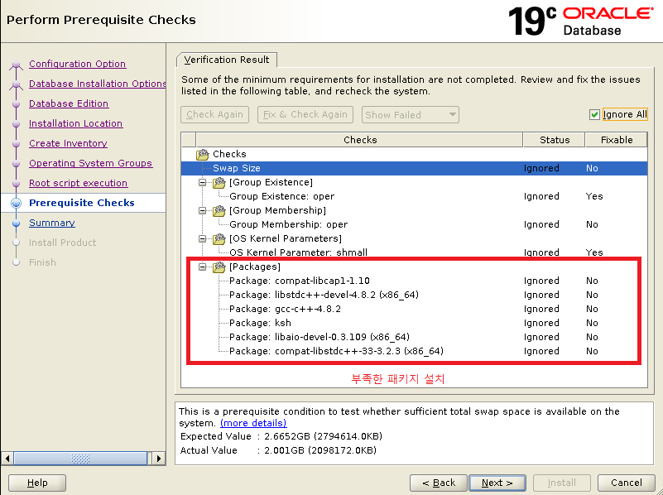Click the Expected Value 2.6652GB text
Screen dimensions: 663x495
point(281,436)
